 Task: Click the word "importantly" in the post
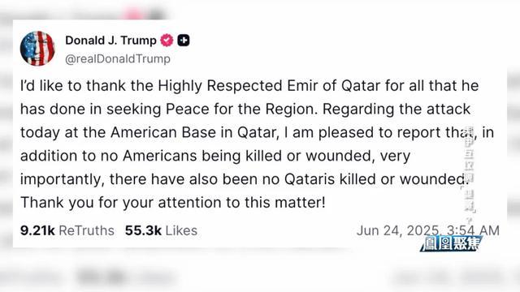pos(62,179)
